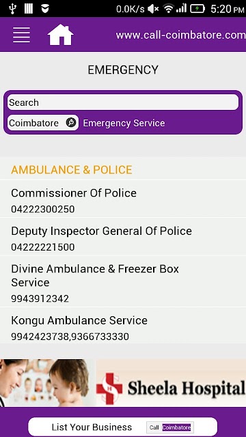Open the hamburger menu icon
The height and width of the screenshot is (437, 246).
point(21,35)
